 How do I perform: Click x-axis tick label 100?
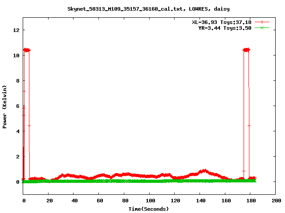pyautogui.click(x=151, y=201)
